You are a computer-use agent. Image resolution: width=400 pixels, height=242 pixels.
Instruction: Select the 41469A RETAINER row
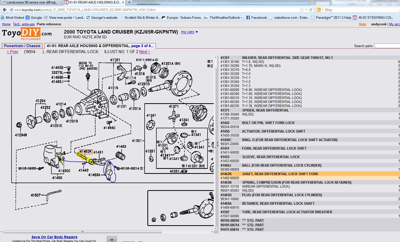click(310, 203)
